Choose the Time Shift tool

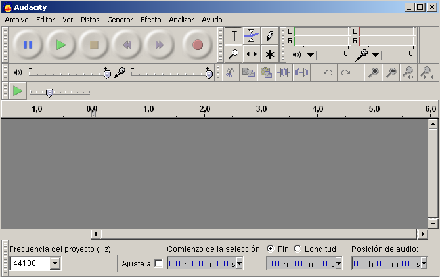click(x=252, y=54)
